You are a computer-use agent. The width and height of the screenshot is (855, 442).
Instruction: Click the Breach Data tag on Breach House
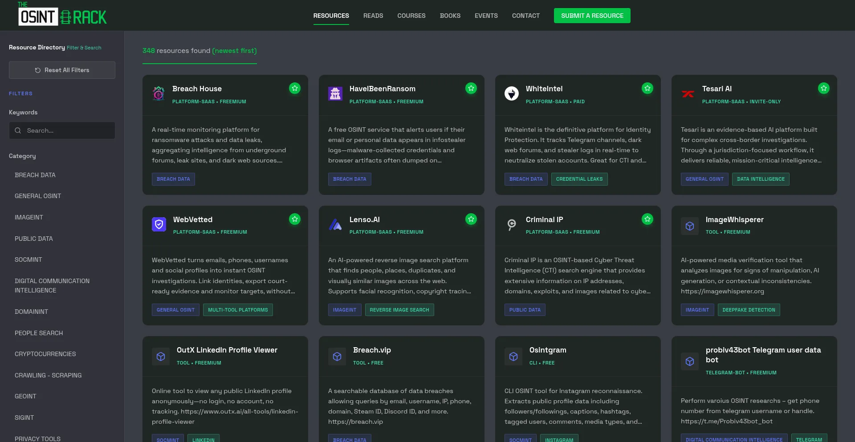173,179
